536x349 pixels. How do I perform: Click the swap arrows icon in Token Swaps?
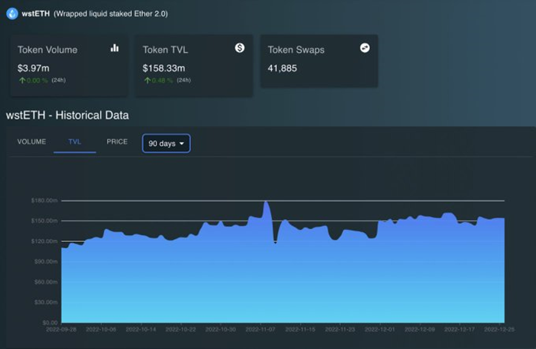[365, 48]
